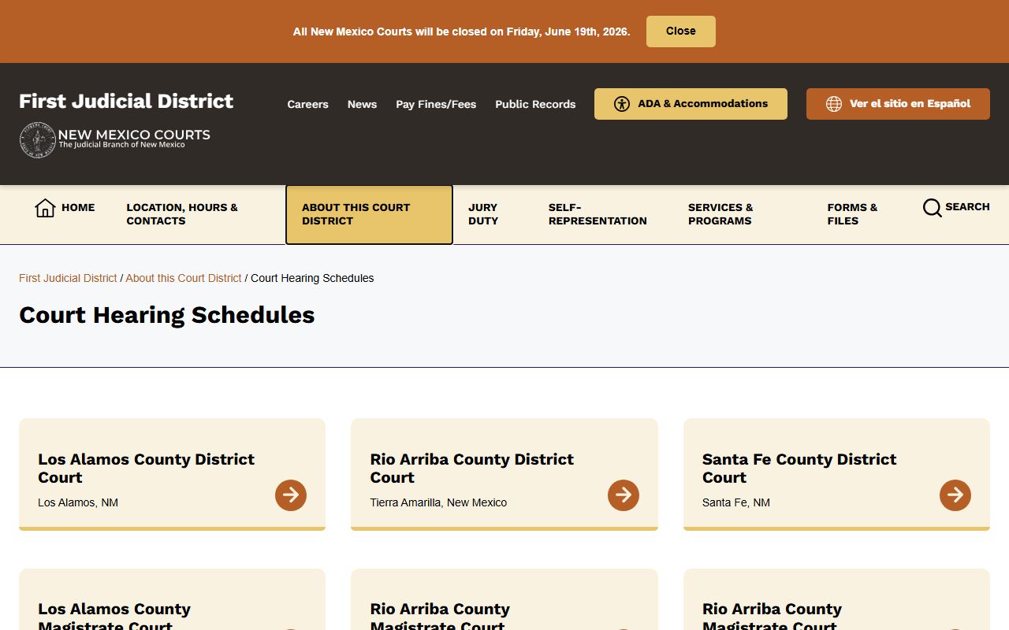Screen dimensions: 1009x630
Task: Open Jury Duty menu
Action: (x=483, y=214)
